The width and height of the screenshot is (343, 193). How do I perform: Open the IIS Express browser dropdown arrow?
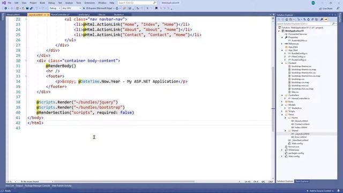pos(114,9)
